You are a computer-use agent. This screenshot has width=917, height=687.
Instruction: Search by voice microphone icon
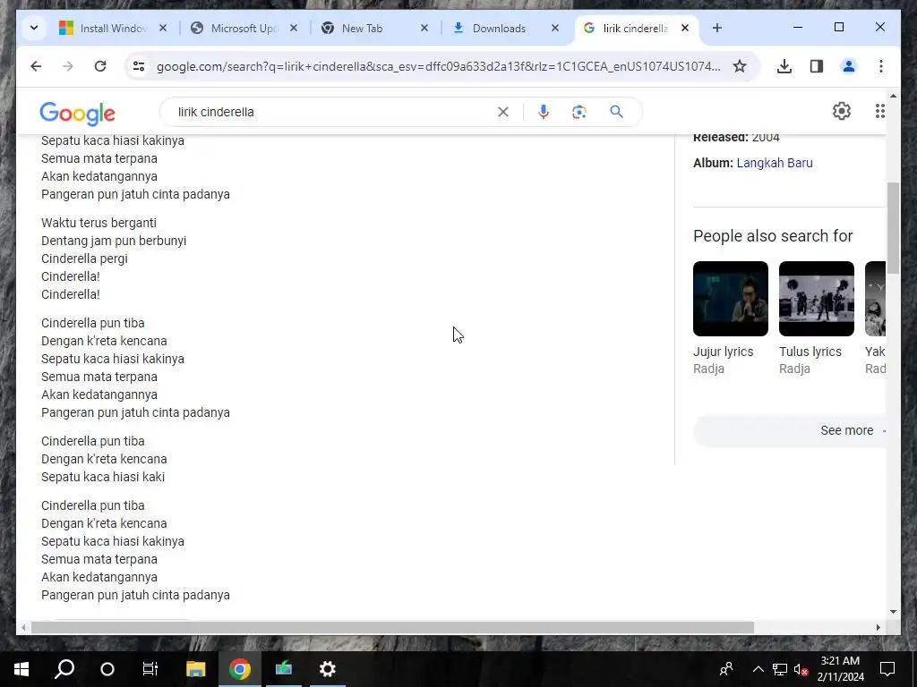tap(544, 112)
